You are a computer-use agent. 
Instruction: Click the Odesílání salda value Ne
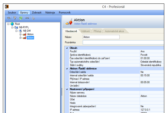[x=142, y=72]
